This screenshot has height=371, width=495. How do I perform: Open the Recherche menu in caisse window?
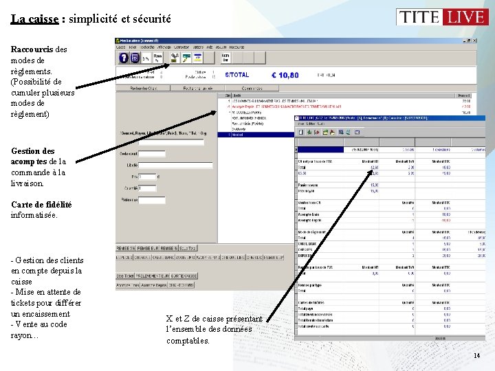147,47
